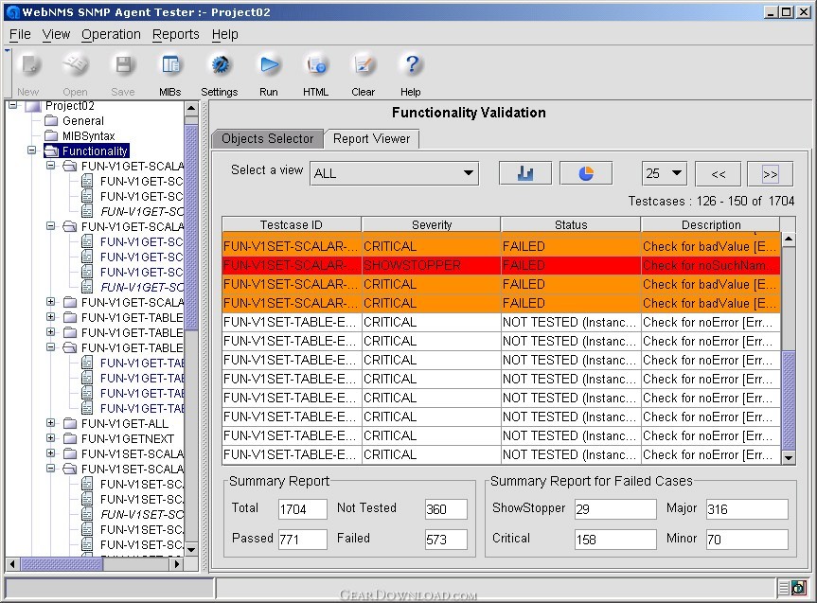Click the Minor field showing 70

point(747,540)
